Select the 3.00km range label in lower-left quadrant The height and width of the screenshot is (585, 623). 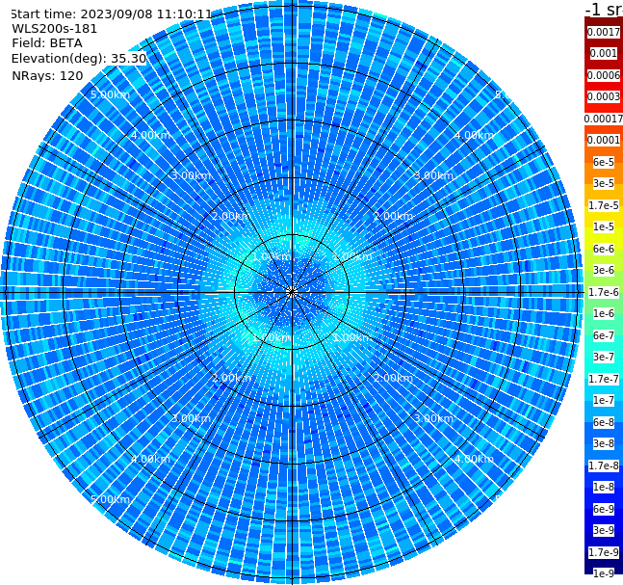point(191,418)
